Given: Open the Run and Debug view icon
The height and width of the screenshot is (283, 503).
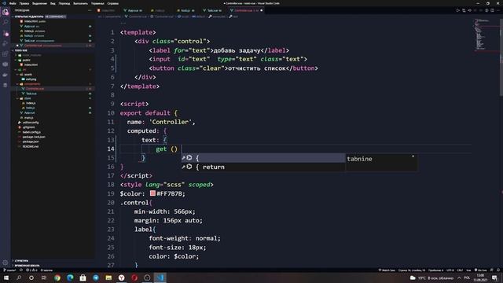Looking at the screenshot, I should [6, 43].
